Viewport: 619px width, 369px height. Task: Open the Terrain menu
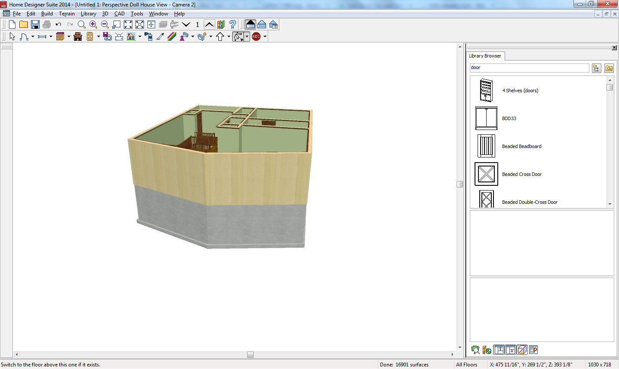coord(67,14)
